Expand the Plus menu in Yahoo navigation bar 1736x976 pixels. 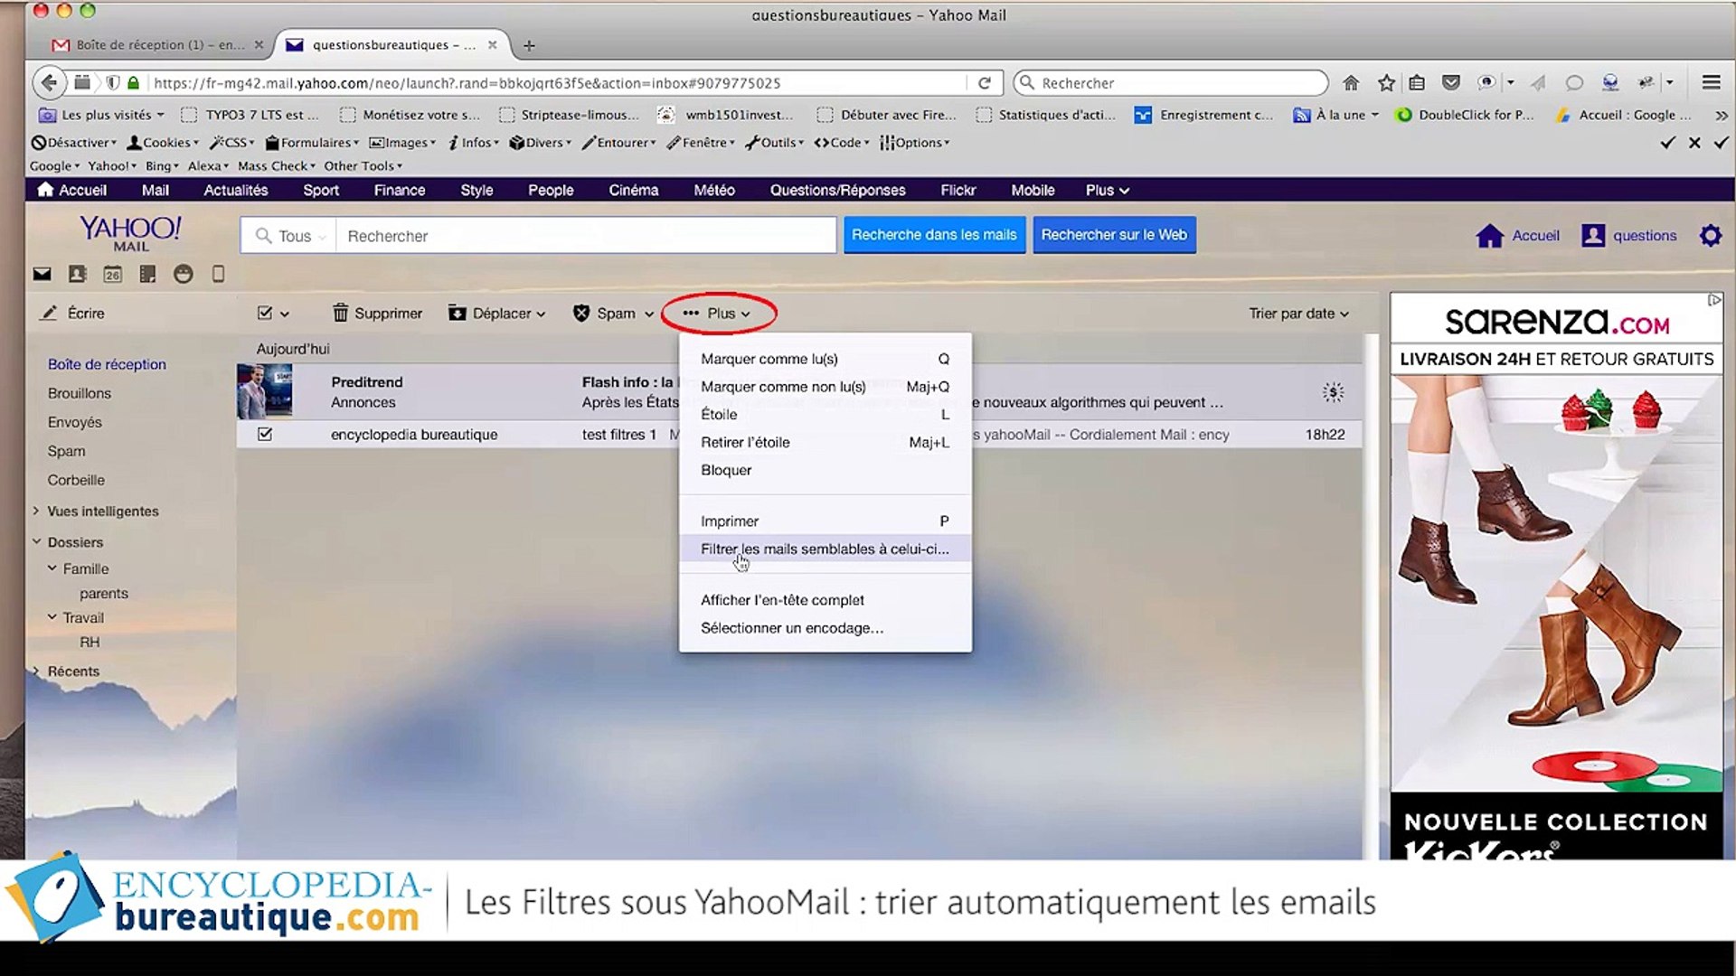point(1107,190)
